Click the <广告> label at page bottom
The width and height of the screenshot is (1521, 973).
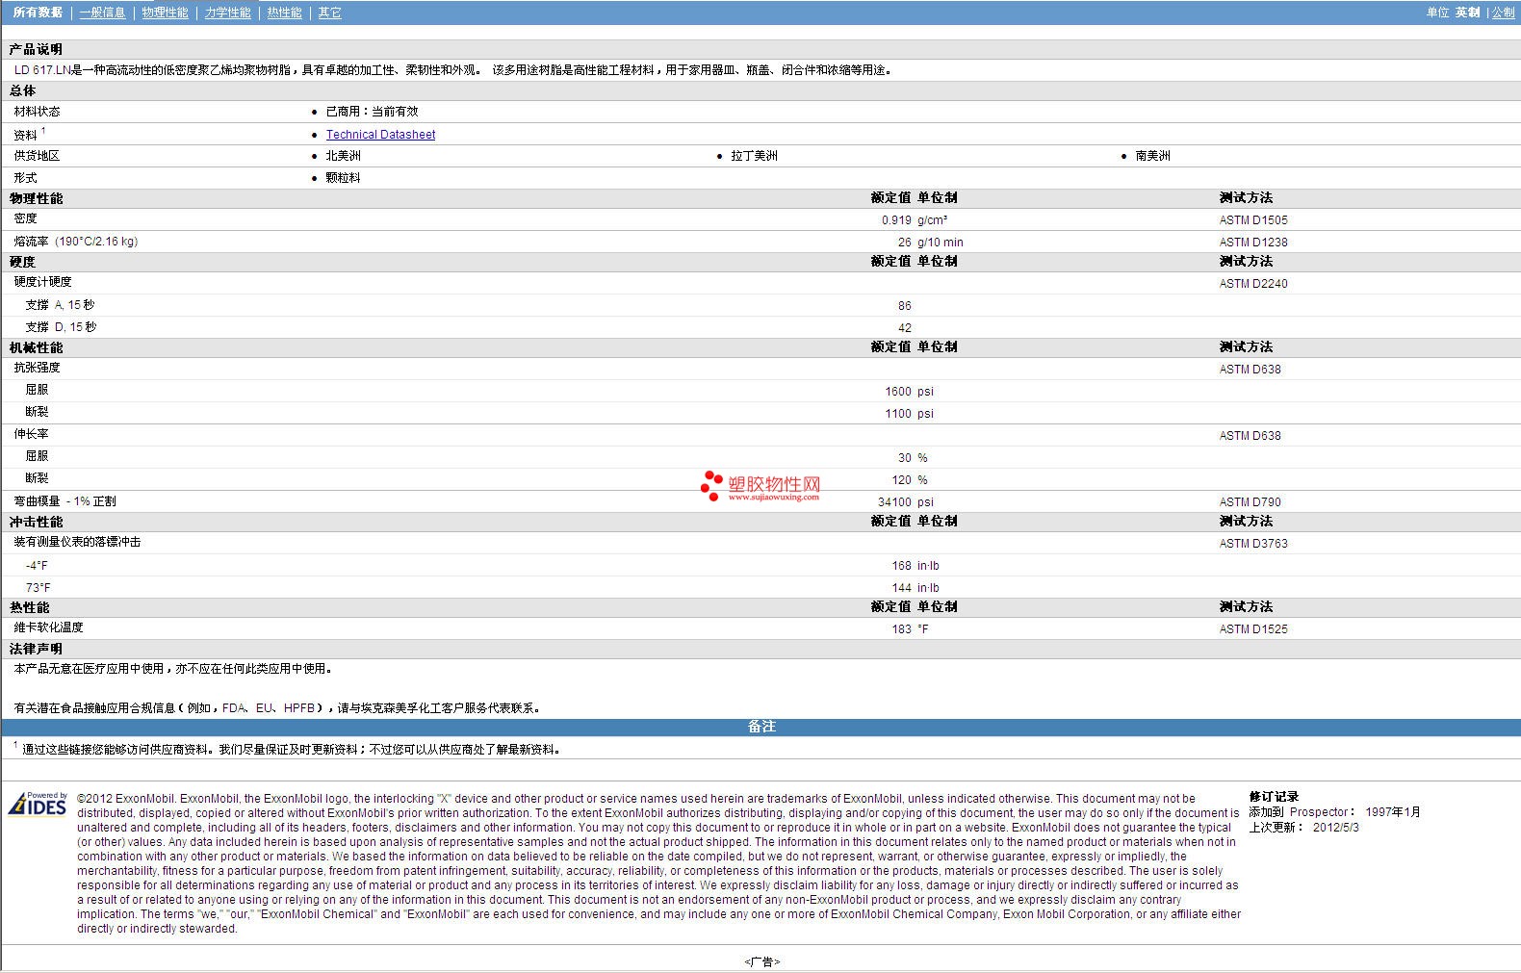click(761, 961)
